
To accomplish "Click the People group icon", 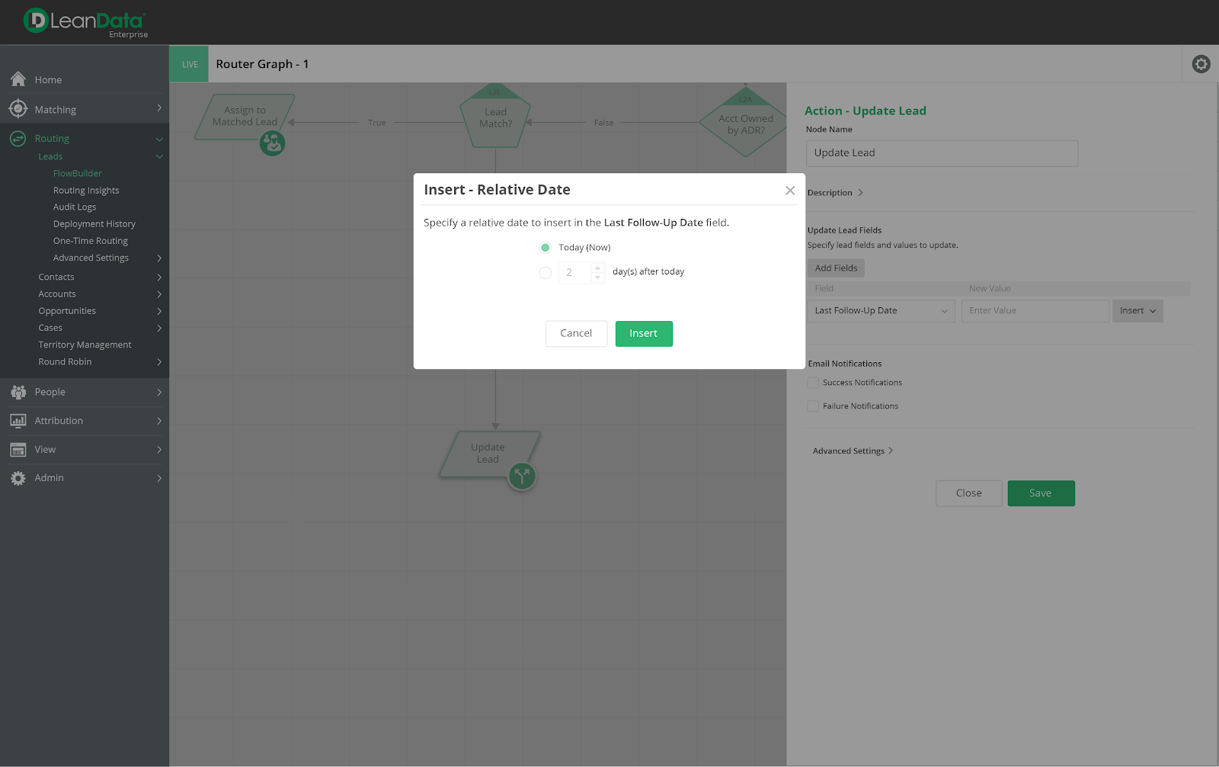I will pyautogui.click(x=18, y=392).
